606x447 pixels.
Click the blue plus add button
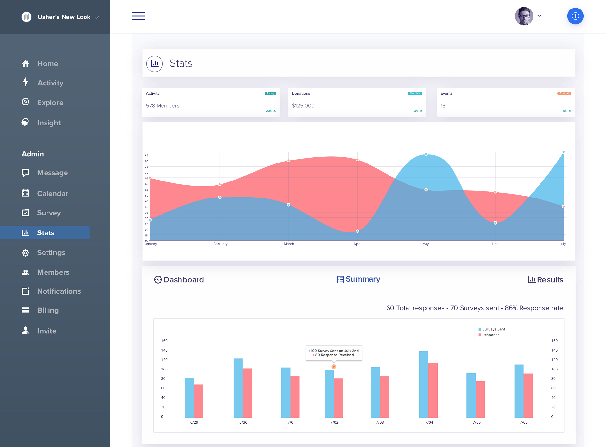pyautogui.click(x=575, y=16)
